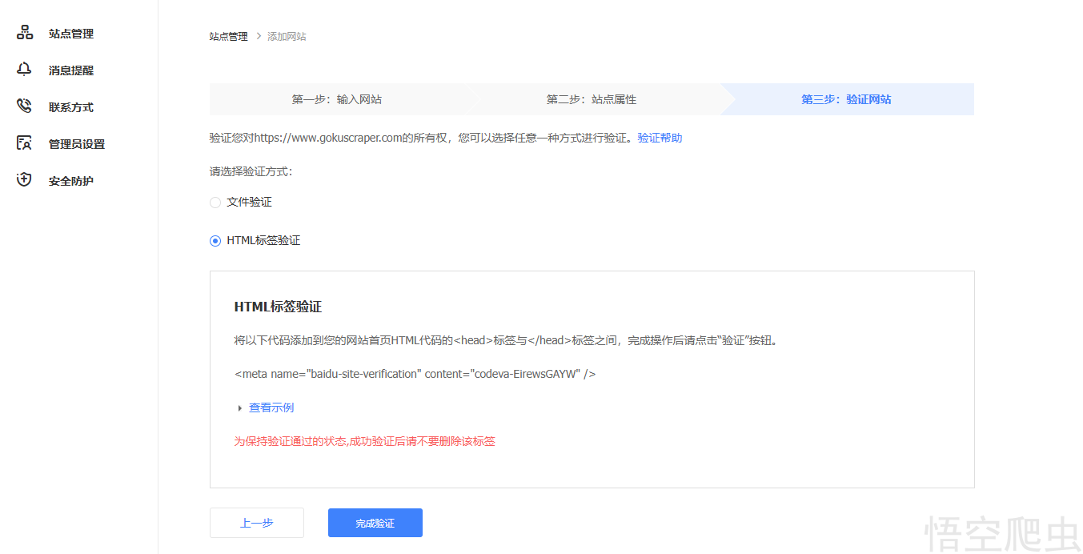The width and height of the screenshot is (1083, 554).
Task: Select the 文件验证 verification option
Action: click(215, 202)
